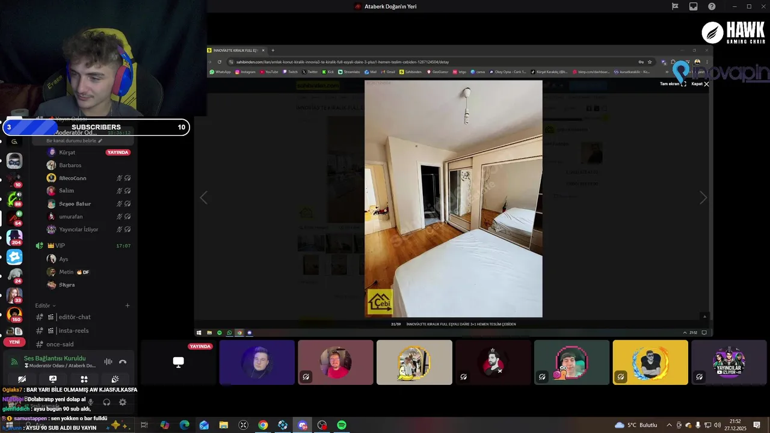Share your screen in Discord

[x=53, y=379]
